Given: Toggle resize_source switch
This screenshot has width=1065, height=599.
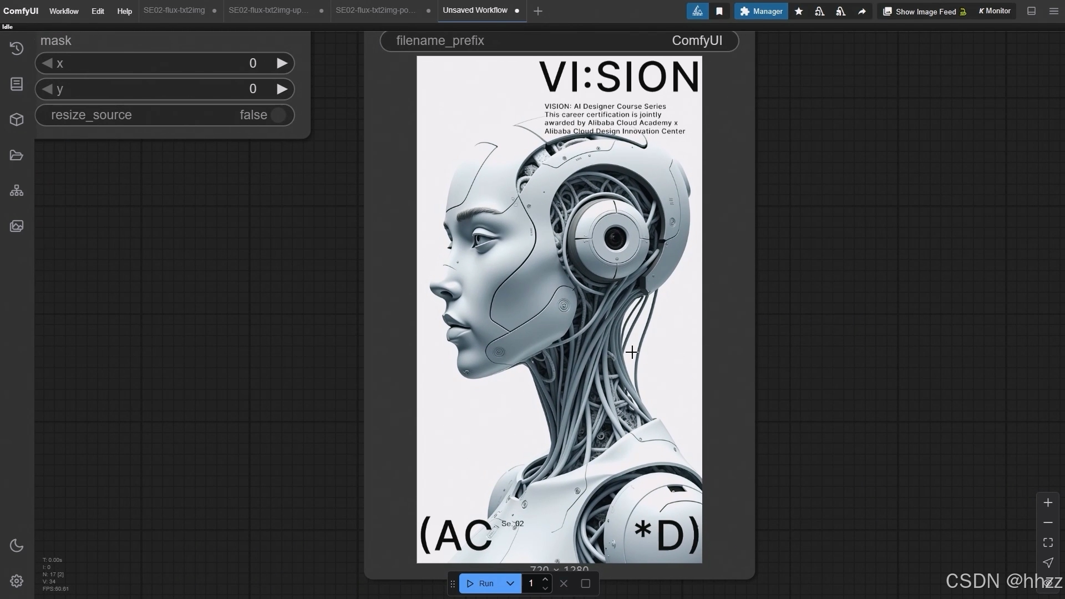Looking at the screenshot, I should click(x=278, y=115).
